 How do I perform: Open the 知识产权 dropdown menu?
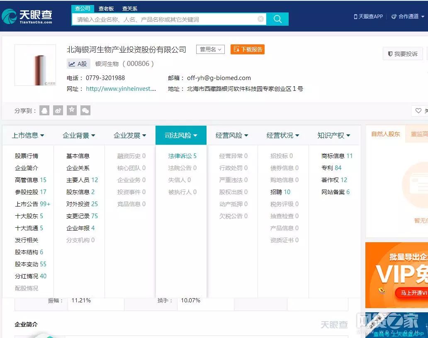coord(333,135)
